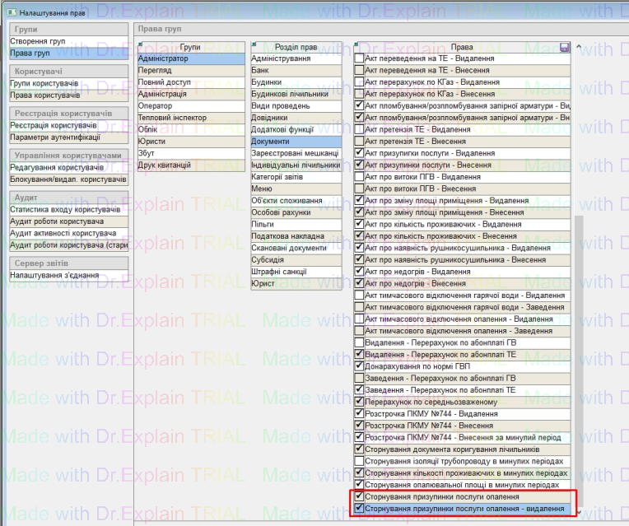Click the Права column header
Screen dimensions: 629x526
pyautogui.click(x=461, y=48)
